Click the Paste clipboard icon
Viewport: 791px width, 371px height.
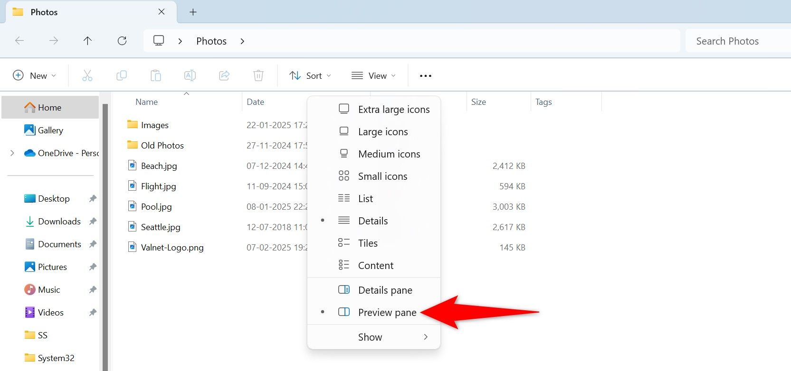coord(156,75)
